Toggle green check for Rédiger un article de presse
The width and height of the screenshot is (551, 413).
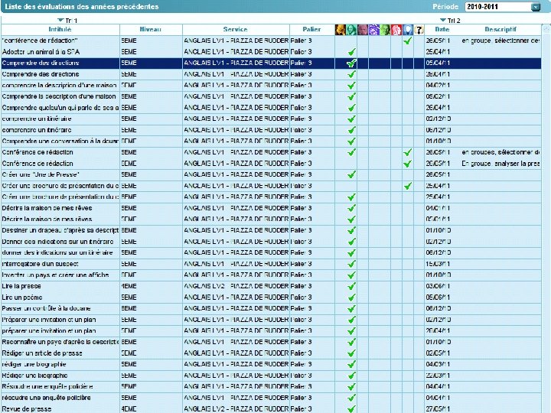pos(351,353)
